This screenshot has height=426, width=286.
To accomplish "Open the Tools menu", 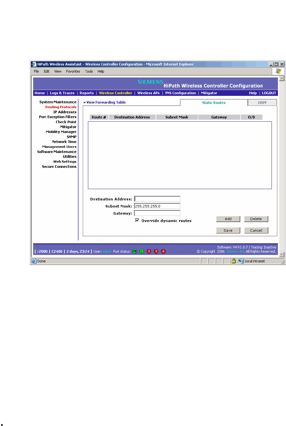I will [x=89, y=71].
